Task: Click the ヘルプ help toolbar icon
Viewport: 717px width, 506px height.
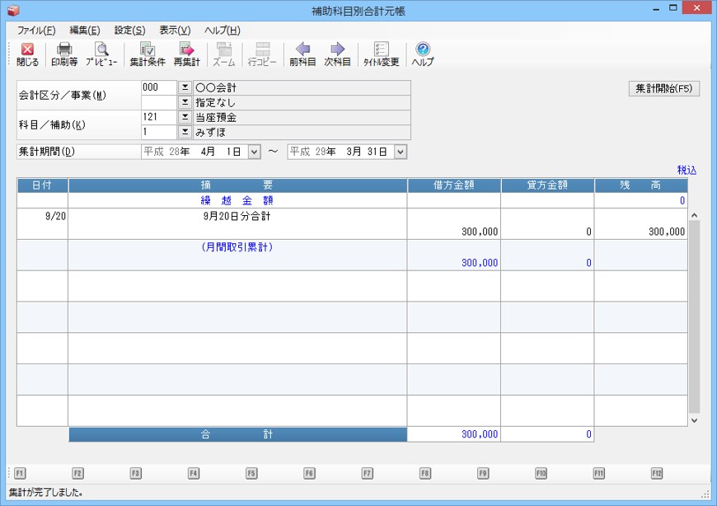Action: click(x=423, y=54)
